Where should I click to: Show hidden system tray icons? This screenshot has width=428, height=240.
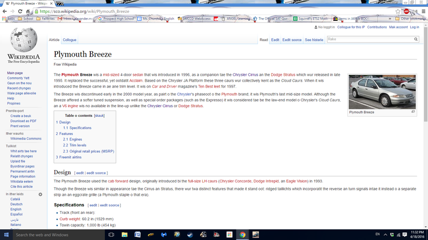(x=385, y=235)
